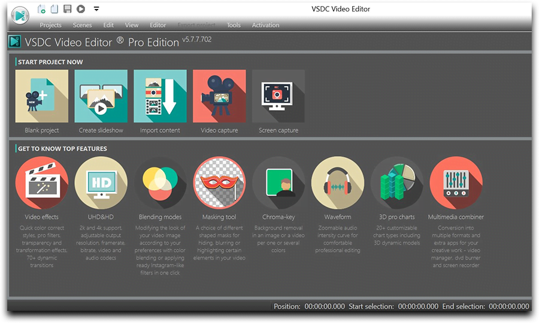
Task: Click the Create slideshow icon
Action: pos(101,96)
